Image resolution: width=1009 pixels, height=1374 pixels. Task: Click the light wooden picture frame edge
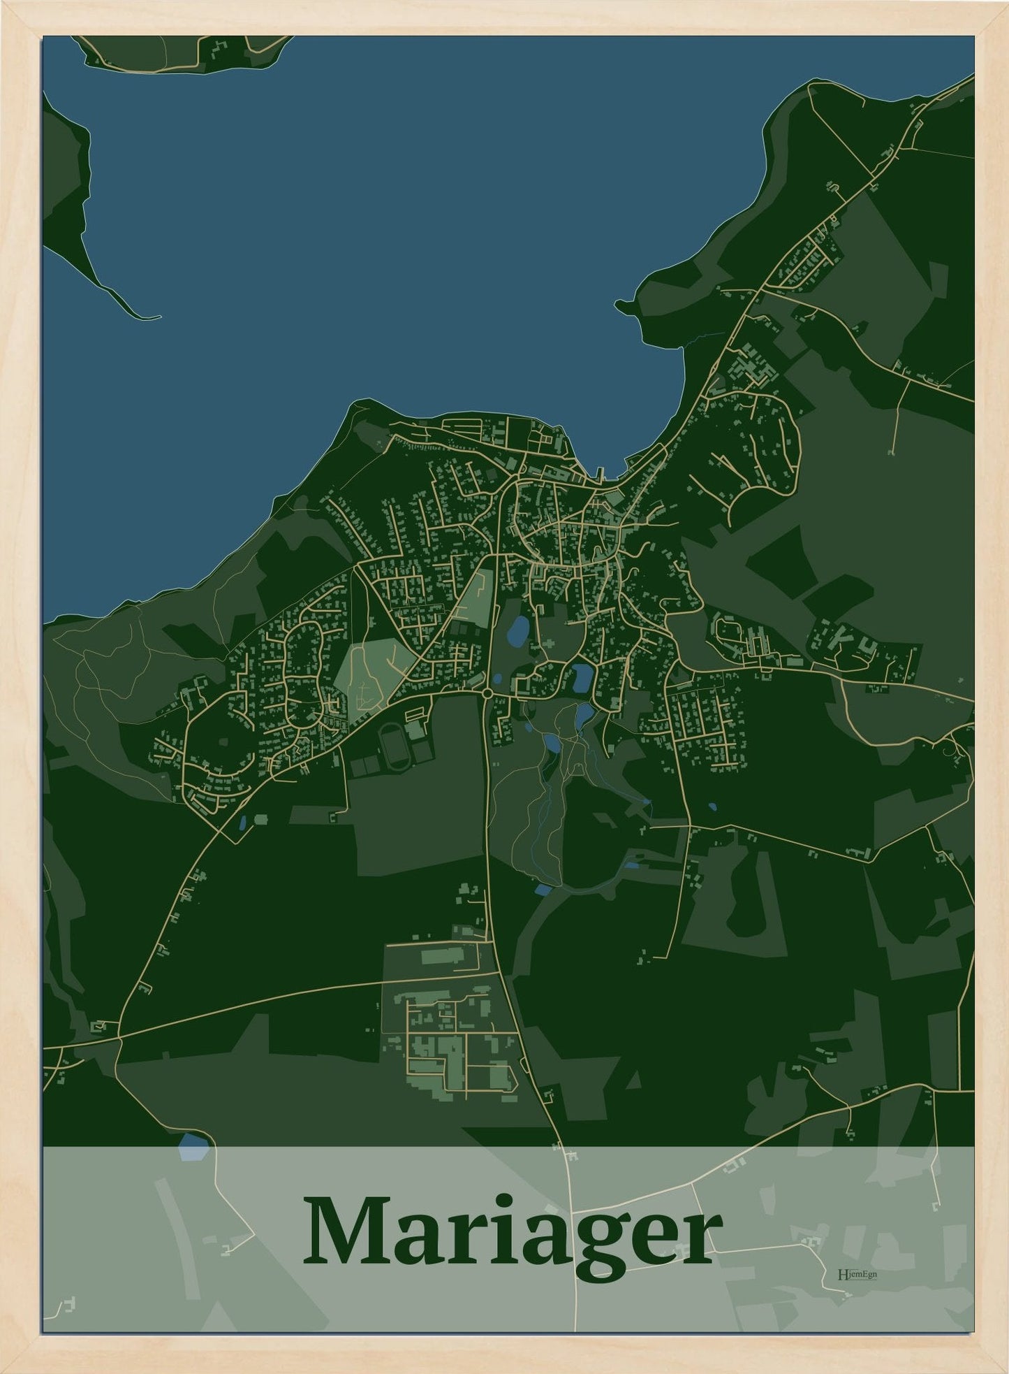tap(21, 687)
